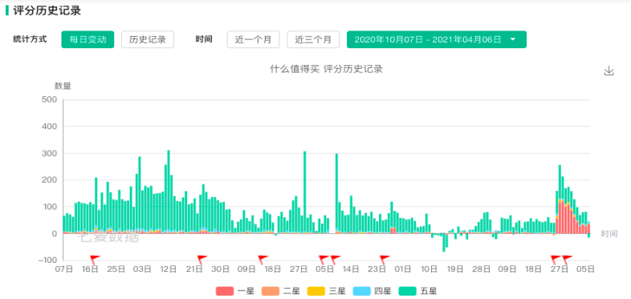The image size is (631, 299).
Task: Click the red flag marker near 16日
Action: tap(95, 259)
